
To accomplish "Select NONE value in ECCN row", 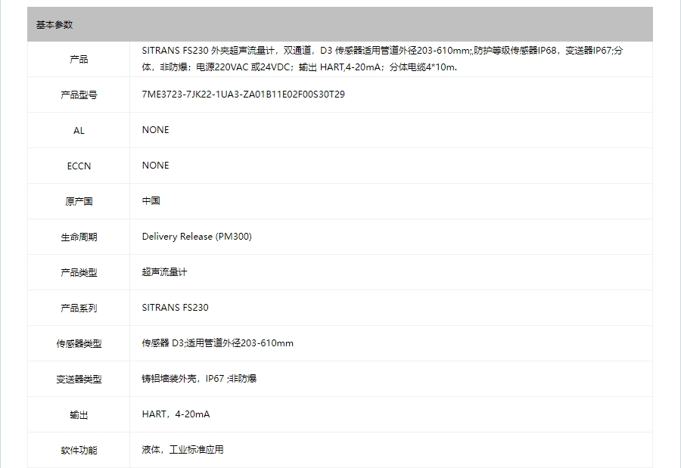I will pos(155,166).
